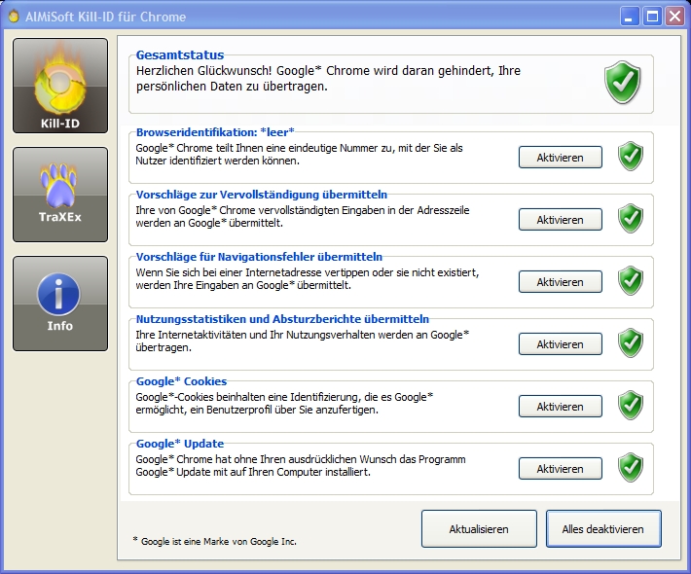691x574 pixels.
Task: Click shield icon for Vorschläge zur Vervollständigung
Action: click(x=631, y=219)
